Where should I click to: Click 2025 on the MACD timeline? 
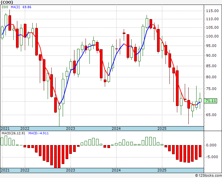pos(162,170)
